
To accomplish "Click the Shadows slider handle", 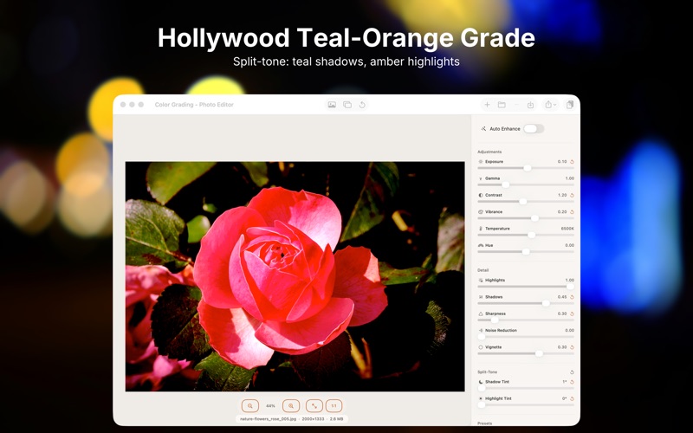I will (546, 304).
